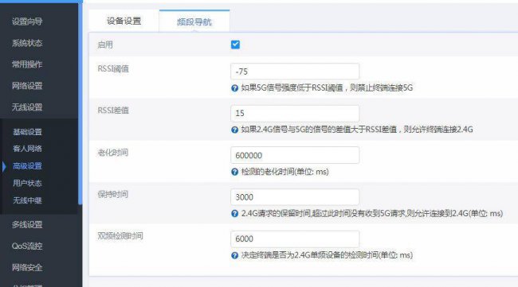The width and height of the screenshot is (518, 287).
Task: Click hint text 2.4G请求的保留时间
Action: [372, 213]
